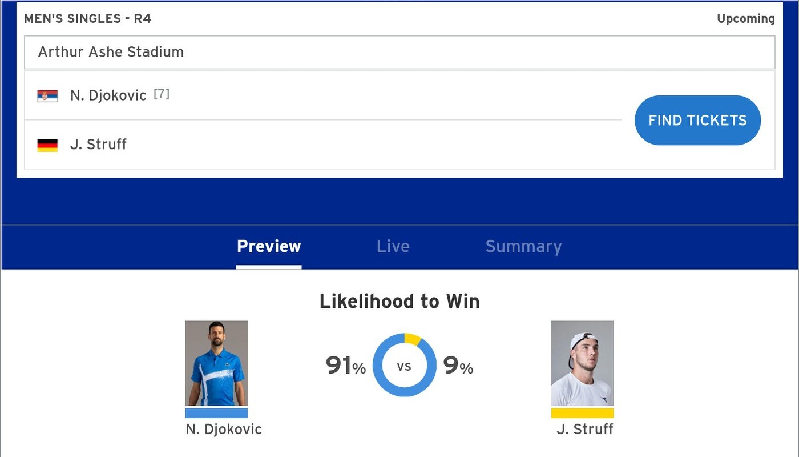This screenshot has width=799, height=457.
Task: Click the J. Struff name below photo
Action: click(584, 430)
